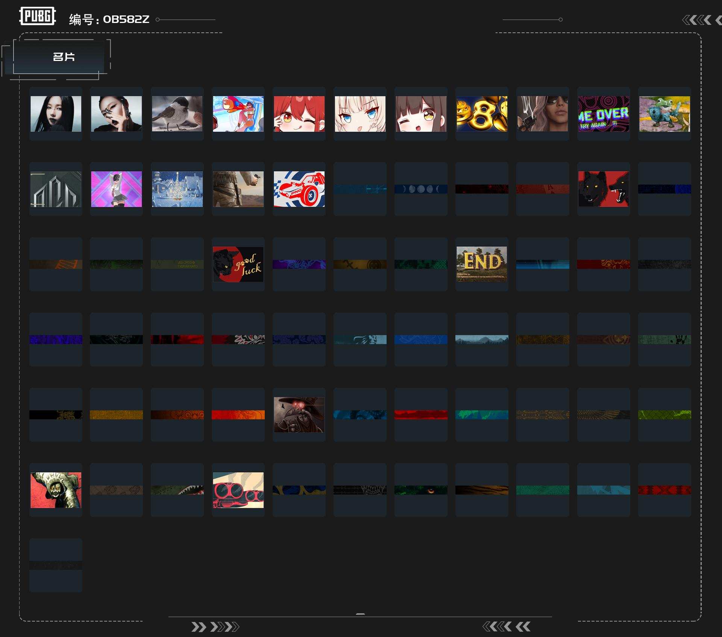
Task: Select the good luck black panther nameplate
Action: pyautogui.click(x=238, y=264)
